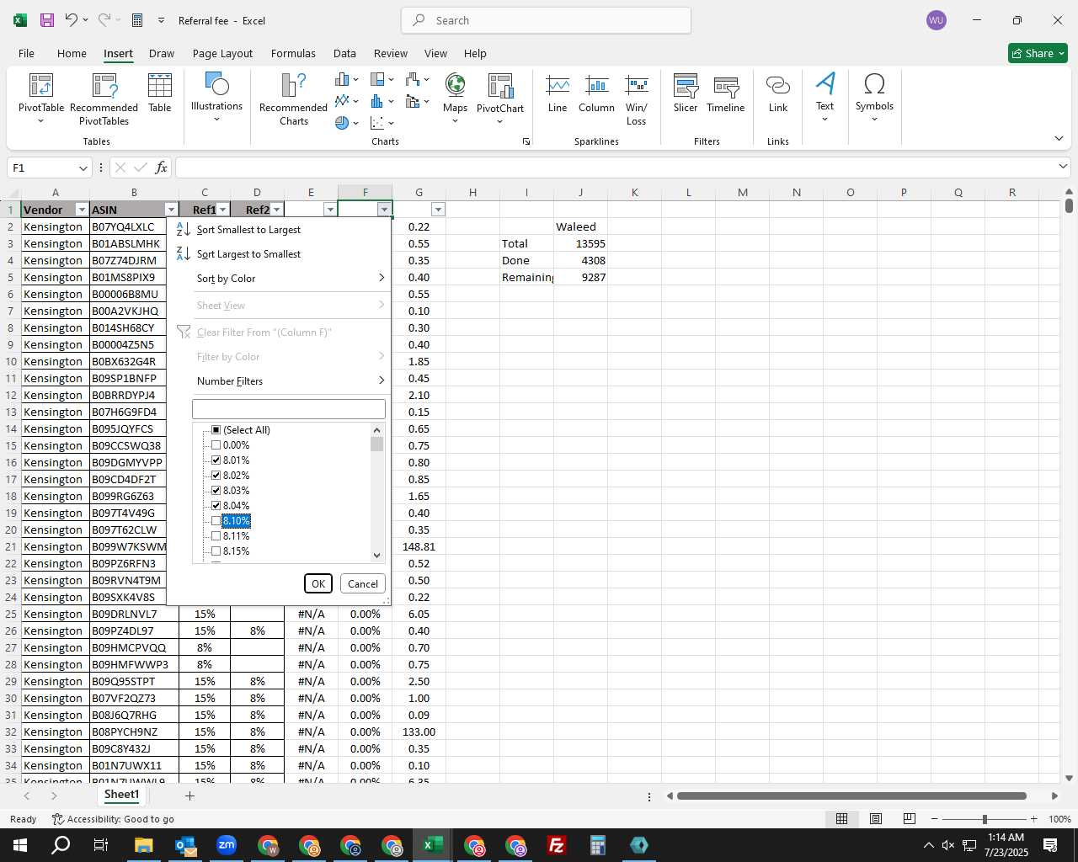Insert a Win/Loss sparkline
The height and width of the screenshot is (862, 1078).
(x=637, y=99)
